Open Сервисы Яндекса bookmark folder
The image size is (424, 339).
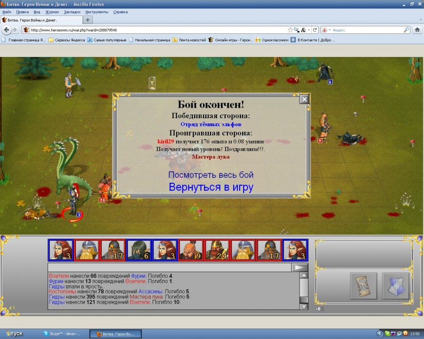coord(66,40)
